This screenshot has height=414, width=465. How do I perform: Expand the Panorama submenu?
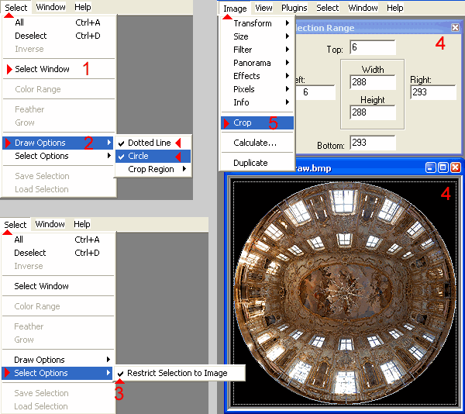pos(253,63)
